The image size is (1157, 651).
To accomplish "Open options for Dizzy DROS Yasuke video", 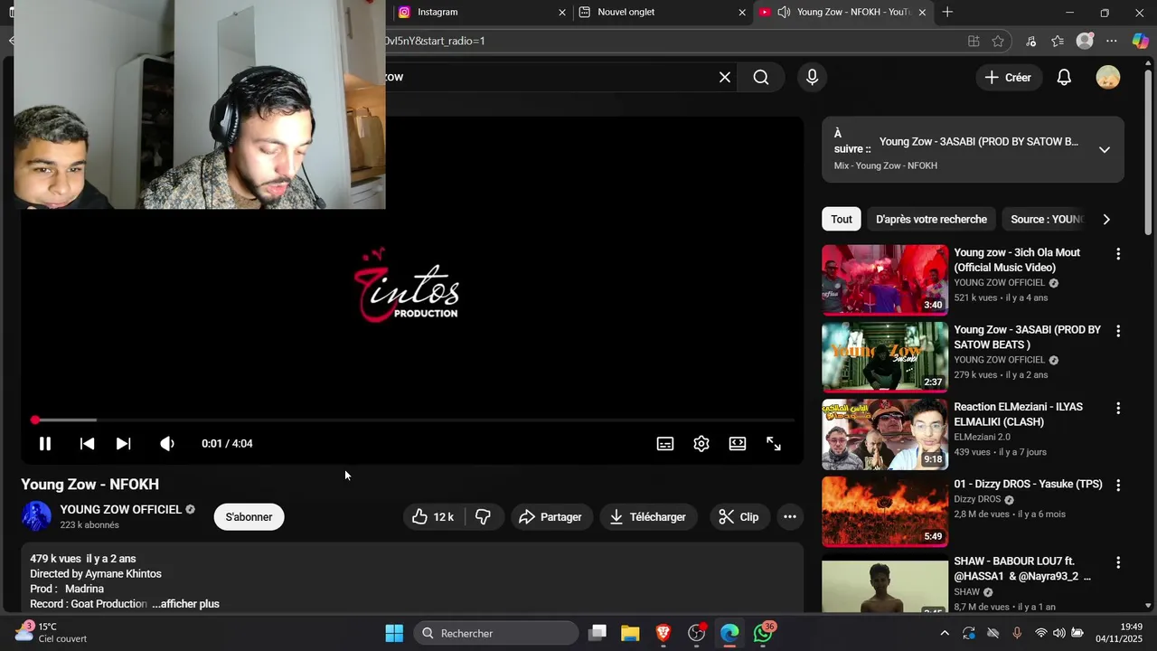I will coord(1118,486).
